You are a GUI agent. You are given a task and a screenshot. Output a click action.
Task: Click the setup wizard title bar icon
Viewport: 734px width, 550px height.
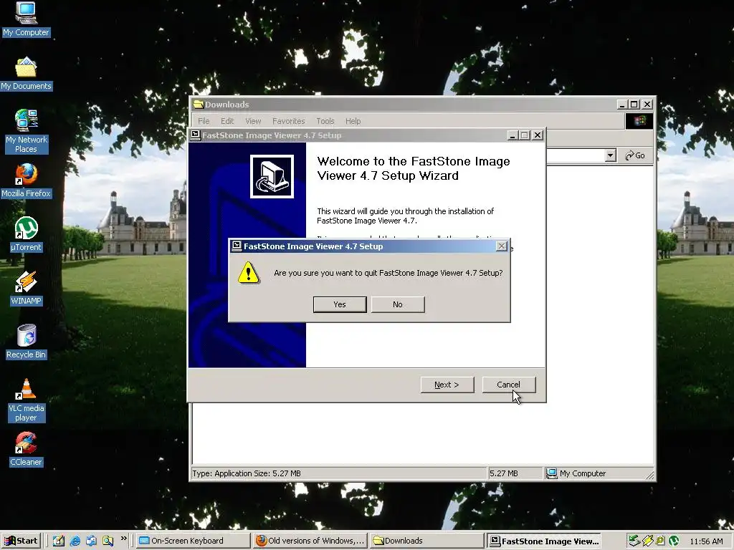click(195, 135)
